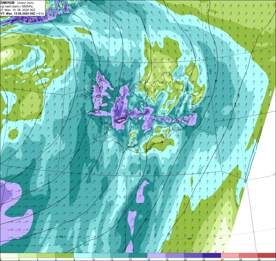Click the '(+9 h)' forecast offset text
The image size is (276, 261).
pyautogui.click(x=40, y=14)
